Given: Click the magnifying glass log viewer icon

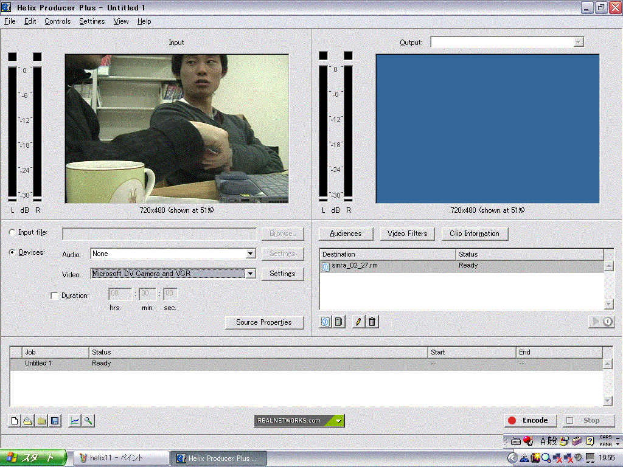Looking at the screenshot, I should 88,421.
